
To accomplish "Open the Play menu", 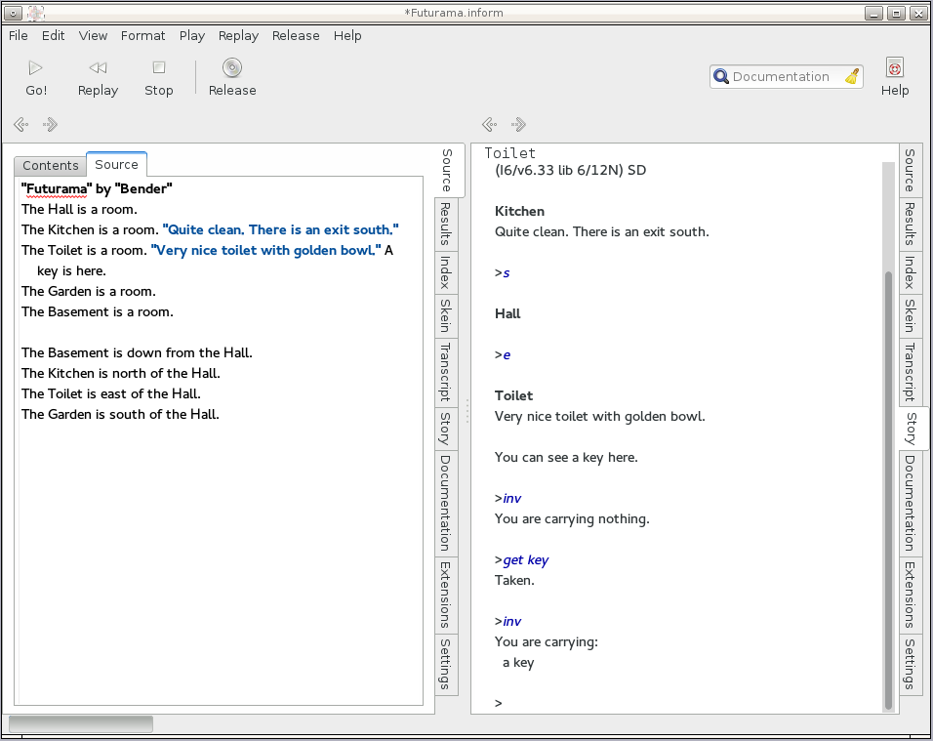I will [192, 36].
